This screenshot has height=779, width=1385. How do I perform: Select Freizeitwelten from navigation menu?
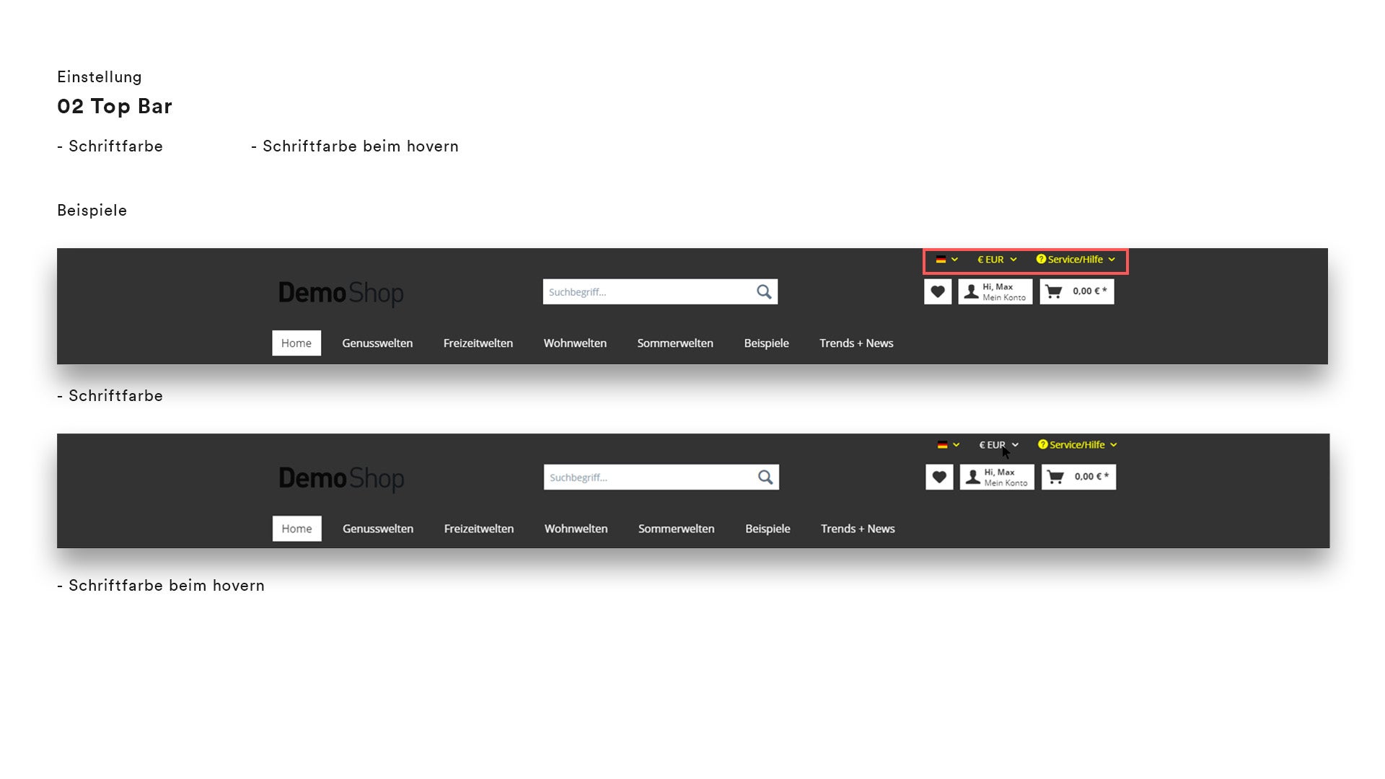[478, 343]
